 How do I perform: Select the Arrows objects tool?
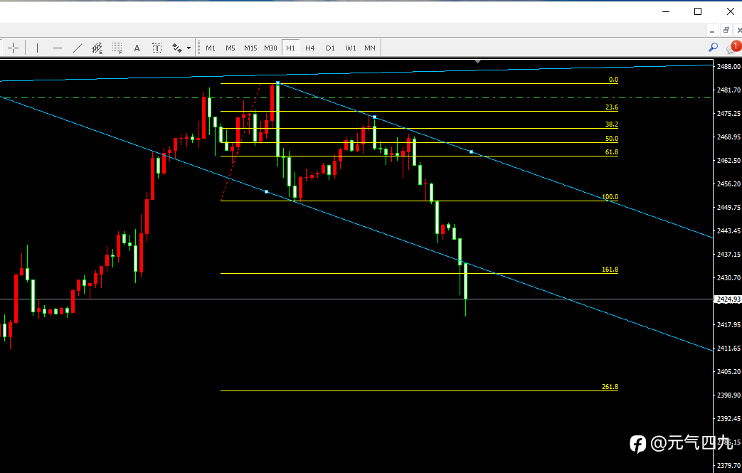coord(177,48)
